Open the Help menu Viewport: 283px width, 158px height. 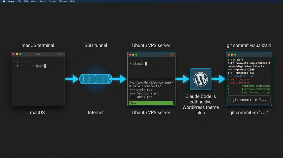pyautogui.click(x=72, y=1)
